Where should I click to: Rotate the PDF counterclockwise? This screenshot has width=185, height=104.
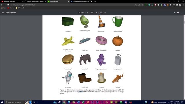coord(105,12)
